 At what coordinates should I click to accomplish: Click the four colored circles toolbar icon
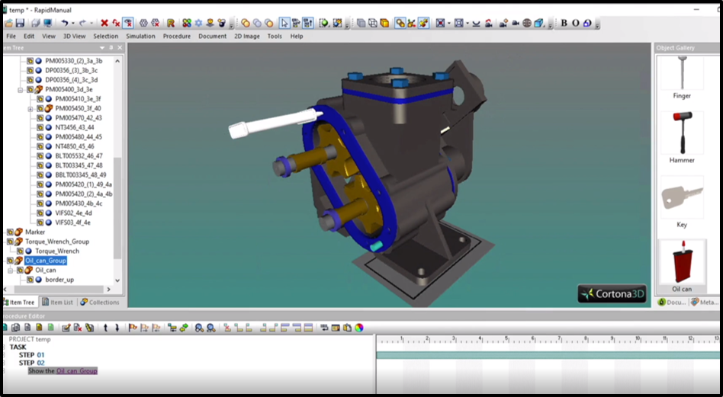(x=187, y=23)
